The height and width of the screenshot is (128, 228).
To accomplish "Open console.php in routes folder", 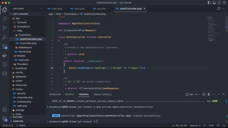I will [x=24, y=102].
